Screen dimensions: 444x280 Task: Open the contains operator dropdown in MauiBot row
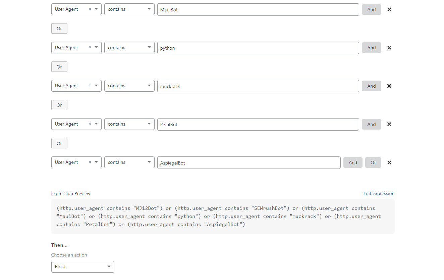pyautogui.click(x=129, y=9)
